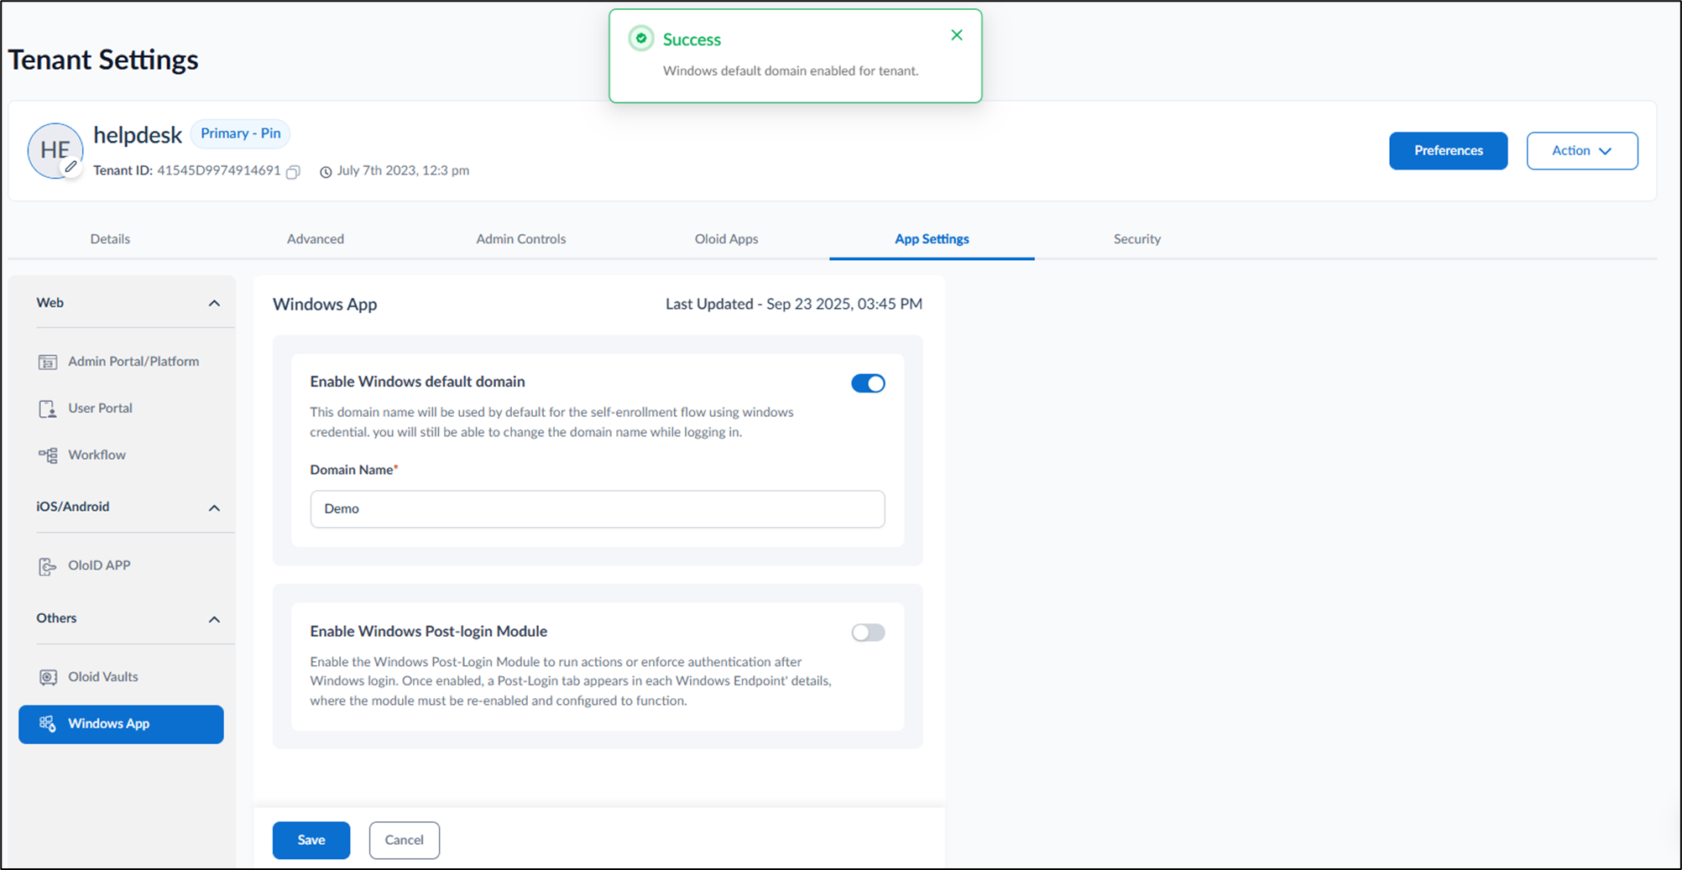Click the Preferences button
Screen dimensions: 1682x870
click(x=1448, y=151)
